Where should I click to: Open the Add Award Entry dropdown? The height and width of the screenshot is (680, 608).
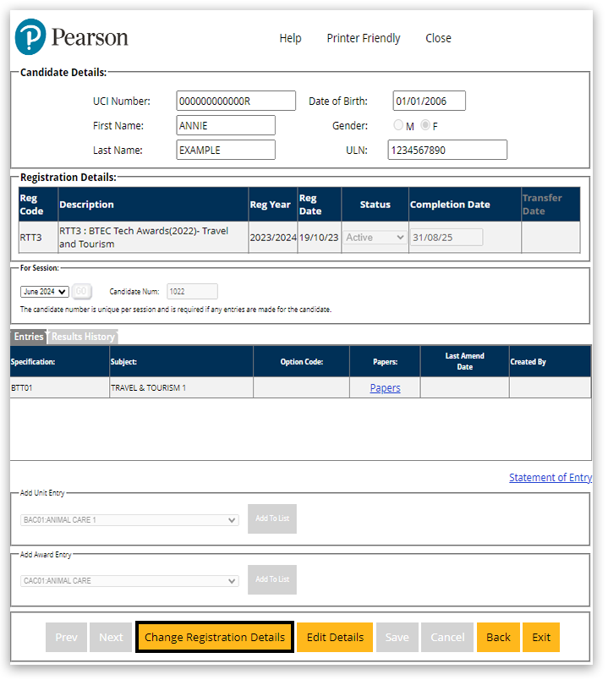129,581
